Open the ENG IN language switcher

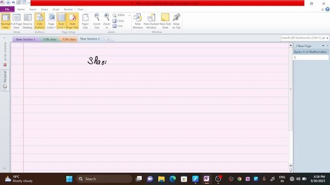(282, 179)
